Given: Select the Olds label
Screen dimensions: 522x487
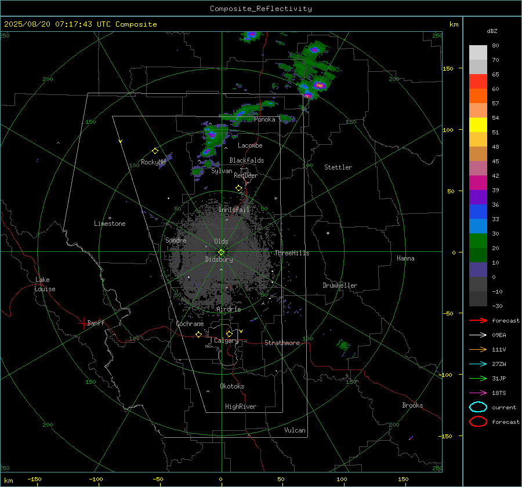Looking at the screenshot, I should [221, 241].
